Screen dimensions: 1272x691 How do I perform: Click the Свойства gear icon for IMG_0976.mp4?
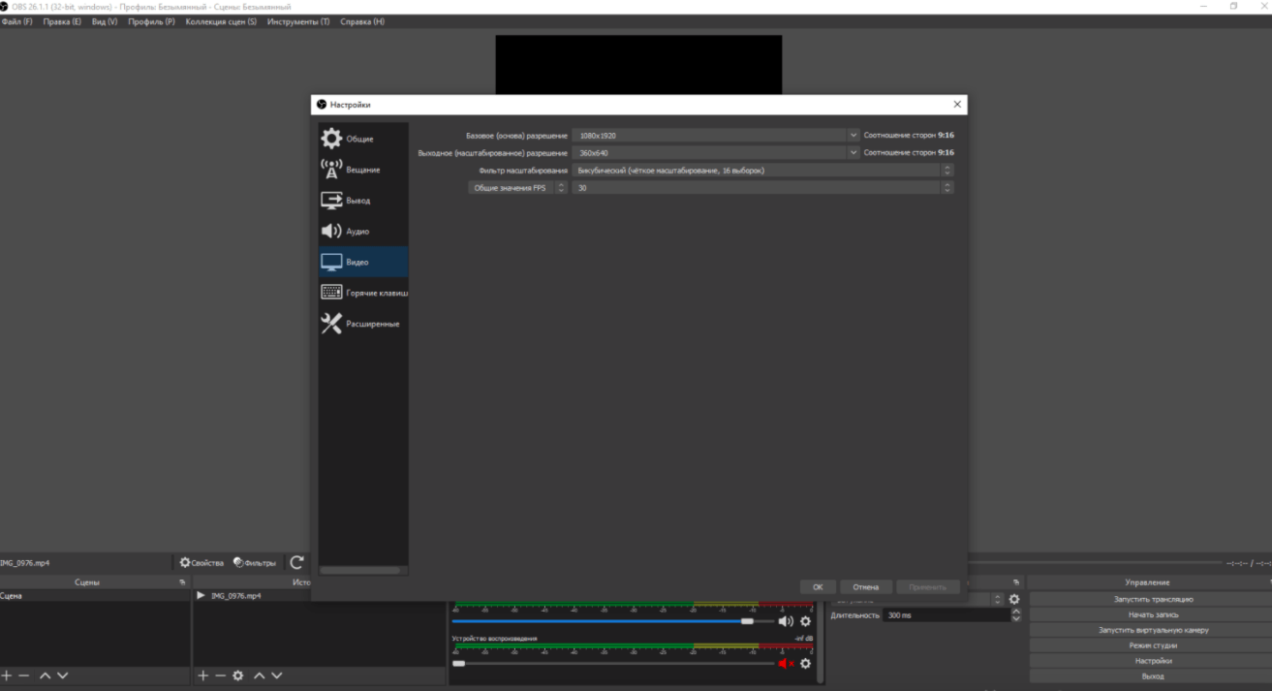pos(186,562)
